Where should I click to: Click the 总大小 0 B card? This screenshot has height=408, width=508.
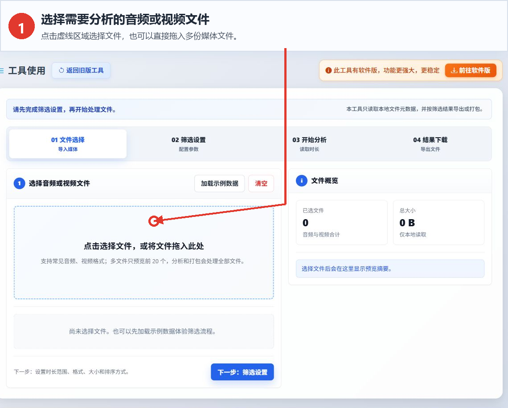coord(438,222)
